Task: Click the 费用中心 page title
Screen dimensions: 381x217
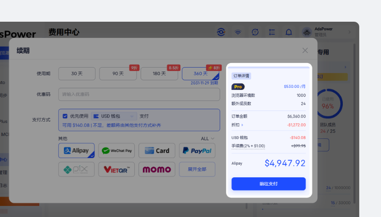Action: click(64, 32)
